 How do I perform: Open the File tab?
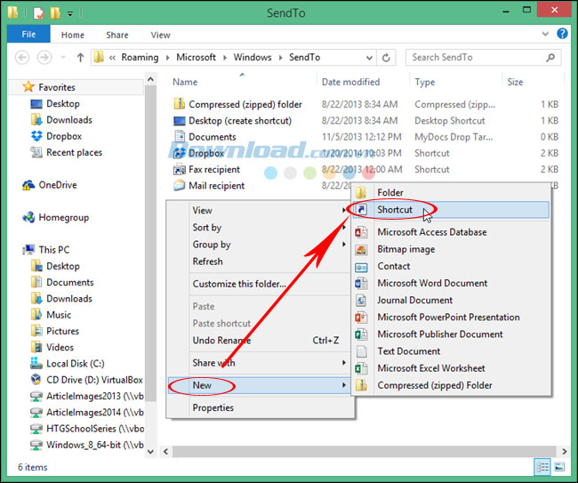click(28, 35)
